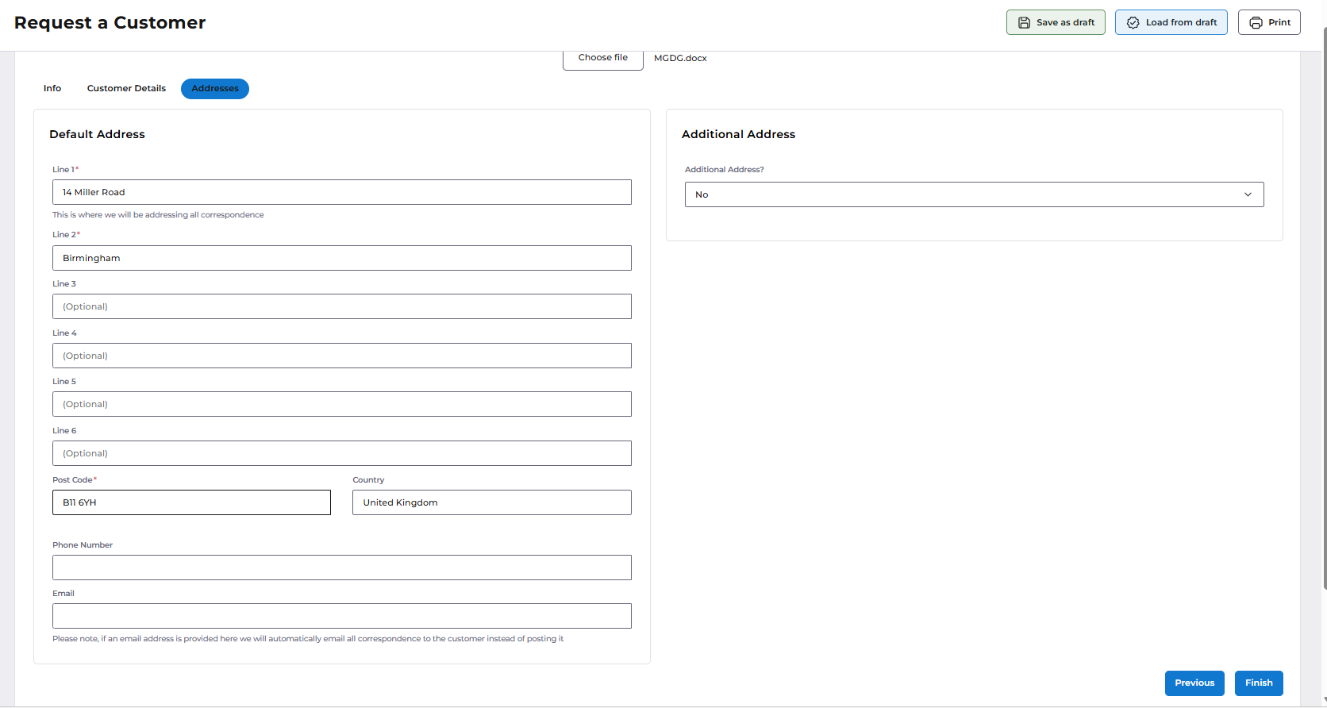Go back with the Previous button
This screenshot has width=1327, height=708.
1194,683
